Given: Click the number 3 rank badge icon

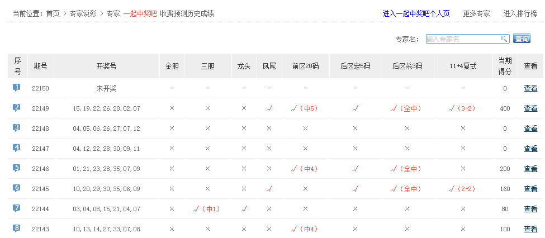Looking at the screenshot, I should pos(17,128).
